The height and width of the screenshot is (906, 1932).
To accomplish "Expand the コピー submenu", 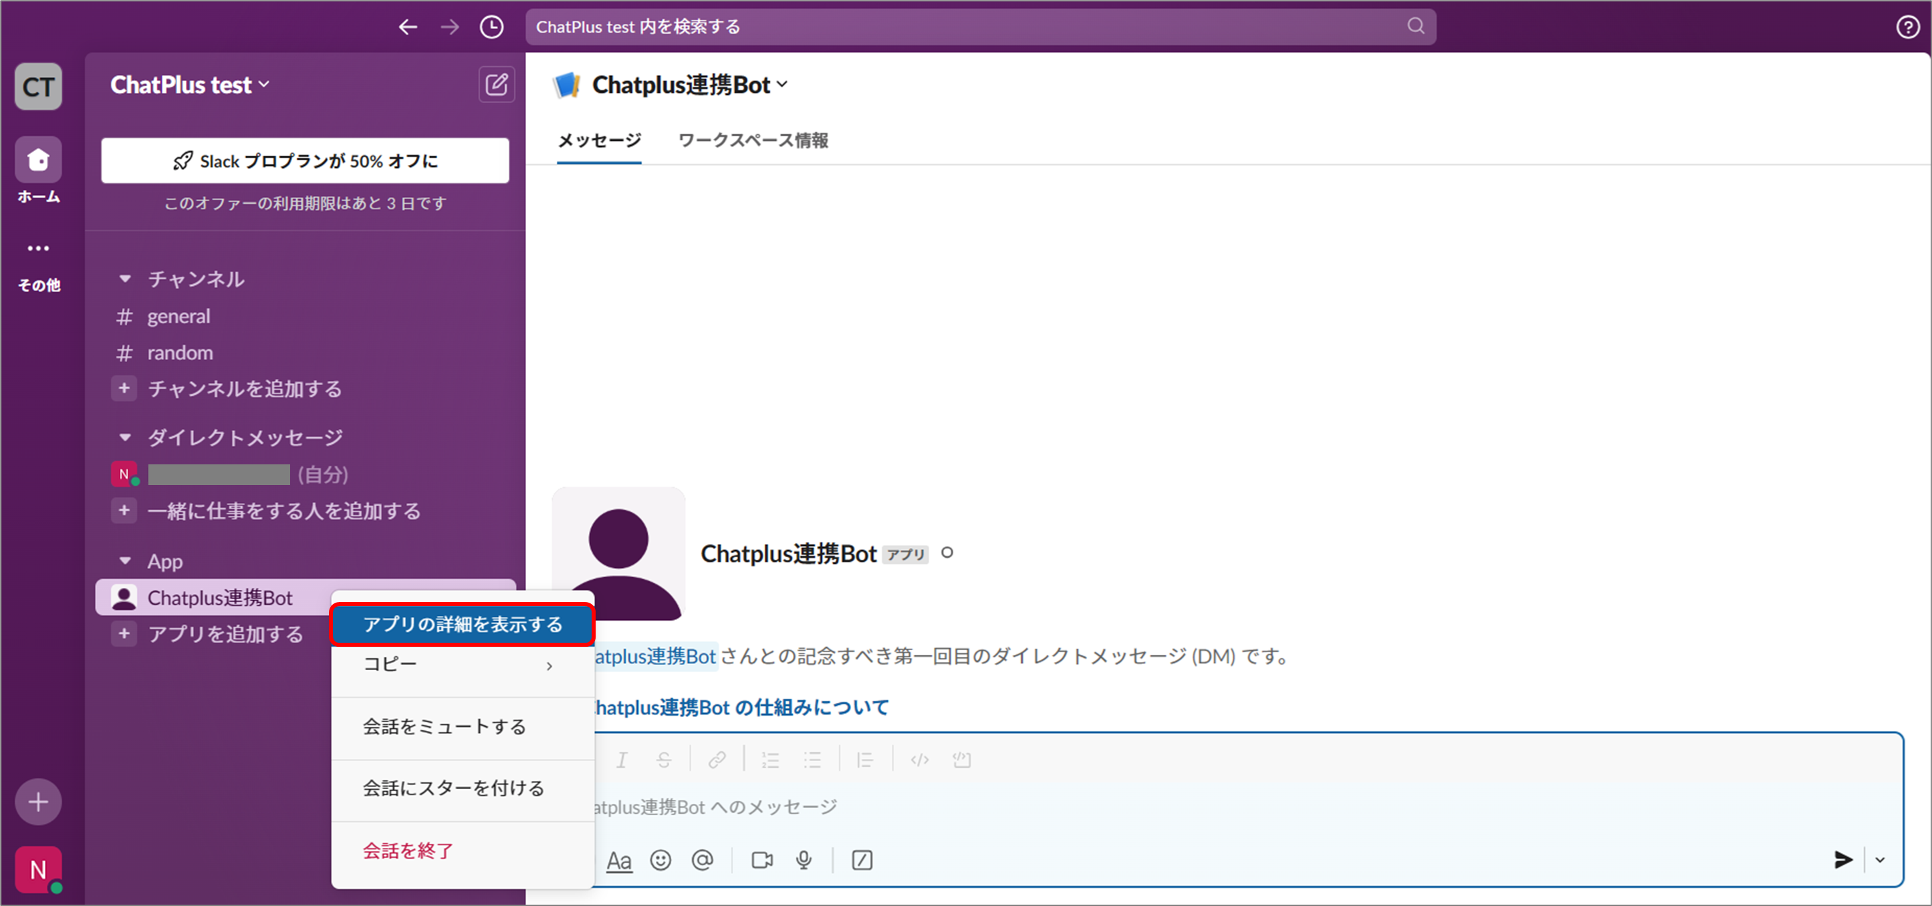I will [x=463, y=665].
